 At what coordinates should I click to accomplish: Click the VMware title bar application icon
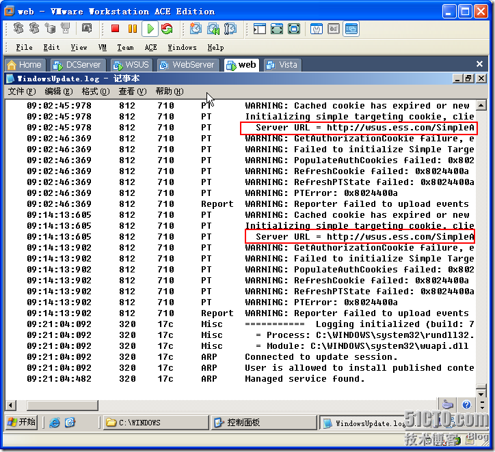[x=10, y=12]
